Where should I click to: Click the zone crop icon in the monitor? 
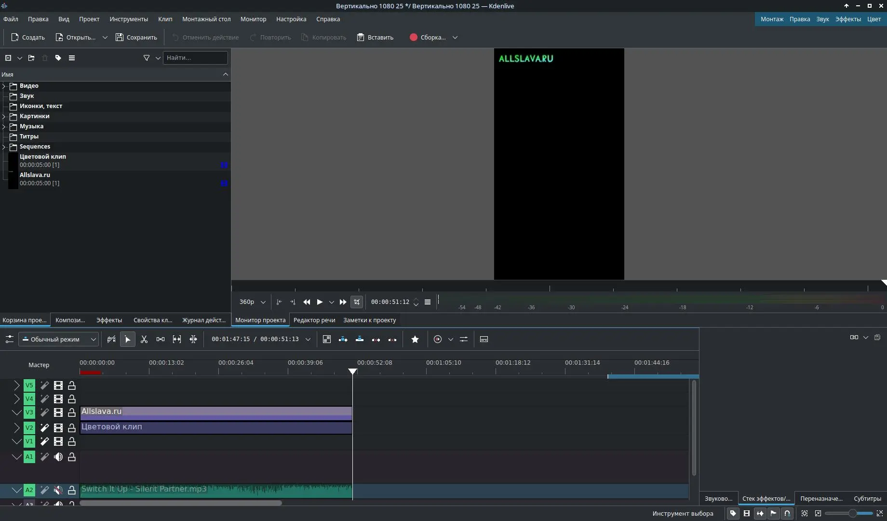(x=357, y=302)
